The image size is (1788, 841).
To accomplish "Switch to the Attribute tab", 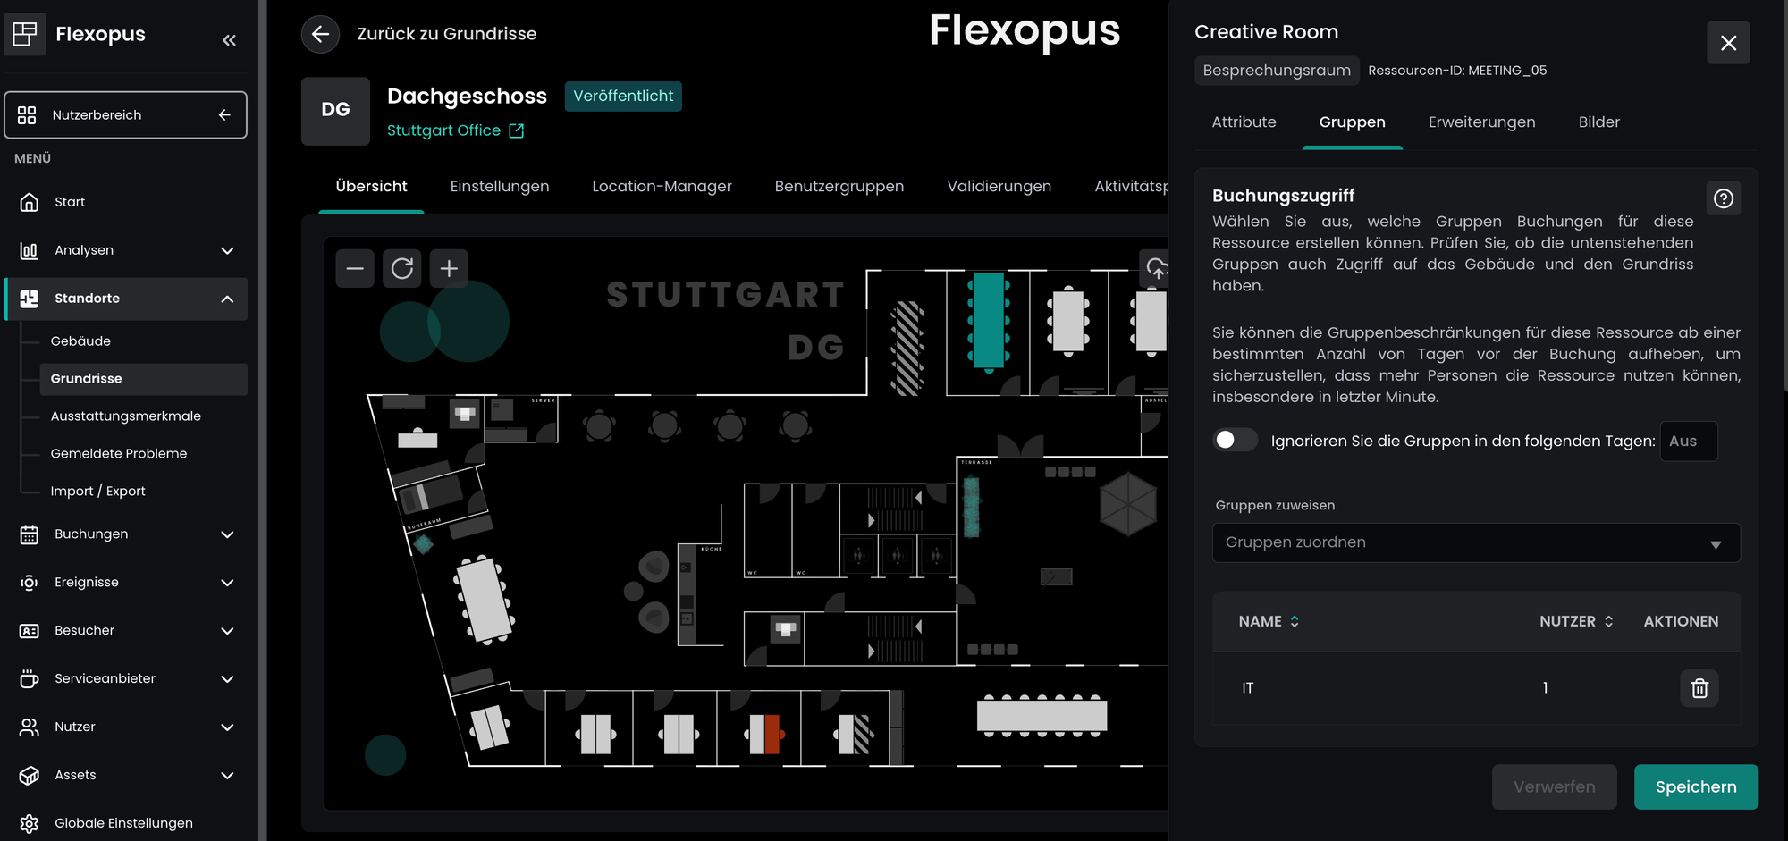I will click(x=1244, y=122).
